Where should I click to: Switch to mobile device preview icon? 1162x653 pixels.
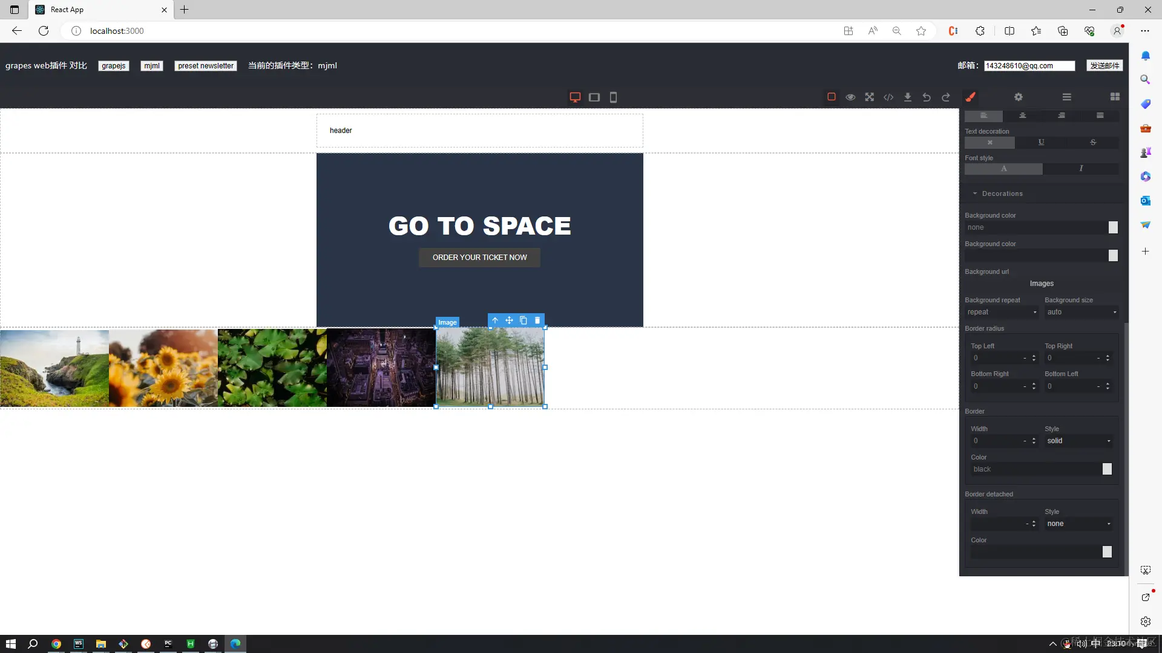[x=613, y=97]
